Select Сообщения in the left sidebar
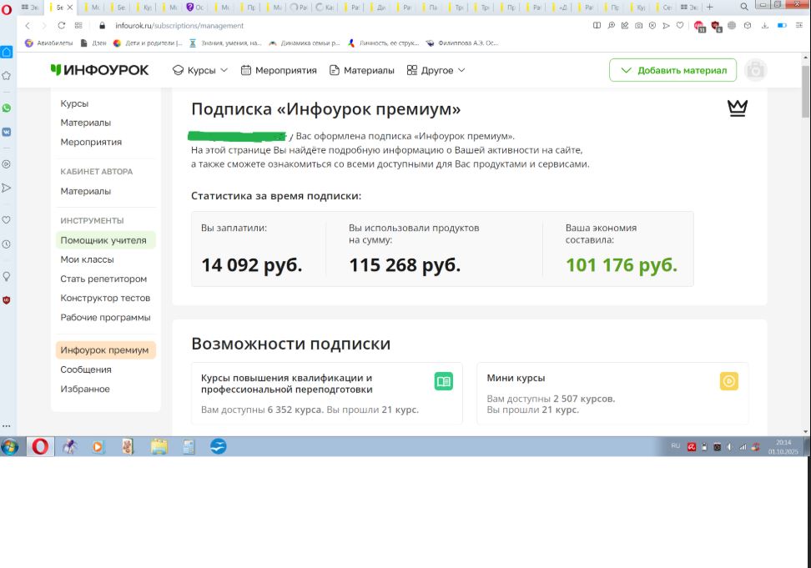Screen dimensions: 811x568 [86, 369]
